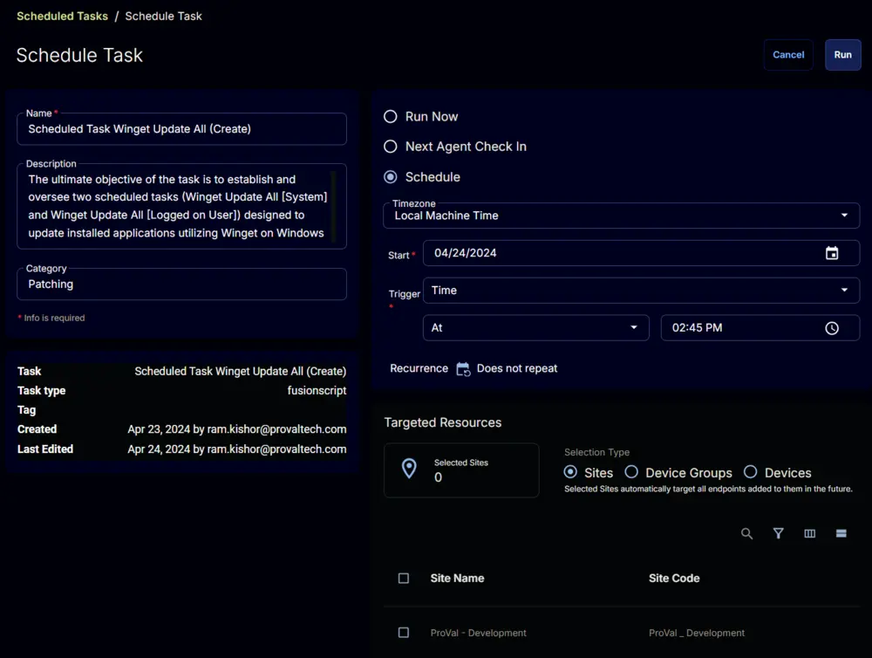
Task: Click the search magnifier icon above the table
Action: click(x=746, y=533)
